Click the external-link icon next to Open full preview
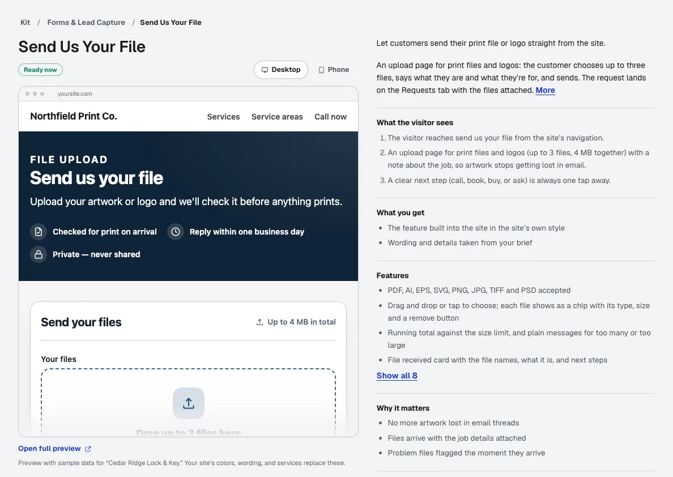The height and width of the screenshot is (477, 673). pos(88,449)
